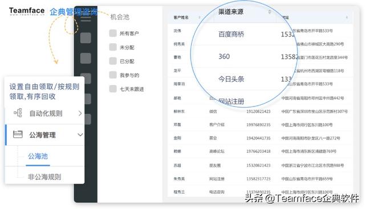Click the 客户介绍 channel cell
This screenshot has width=365, height=209.
[217, 125]
